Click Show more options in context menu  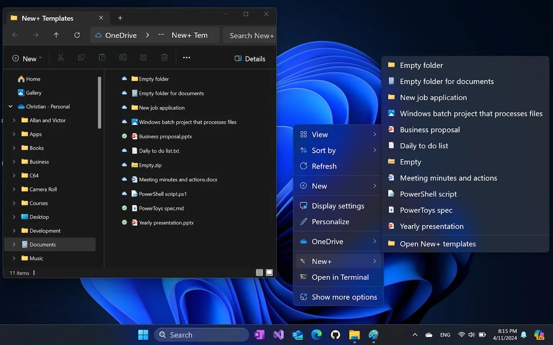tap(338, 297)
